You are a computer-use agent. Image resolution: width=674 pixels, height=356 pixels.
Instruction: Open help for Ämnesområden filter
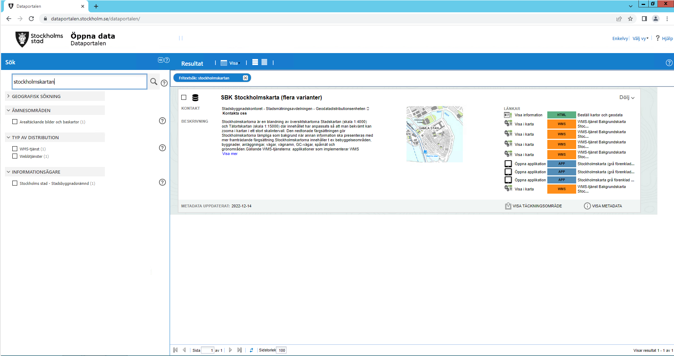click(x=162, y=121)
